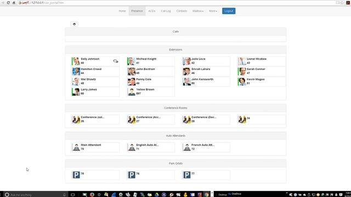Select the Penny Cole name text

coord(144,79)
